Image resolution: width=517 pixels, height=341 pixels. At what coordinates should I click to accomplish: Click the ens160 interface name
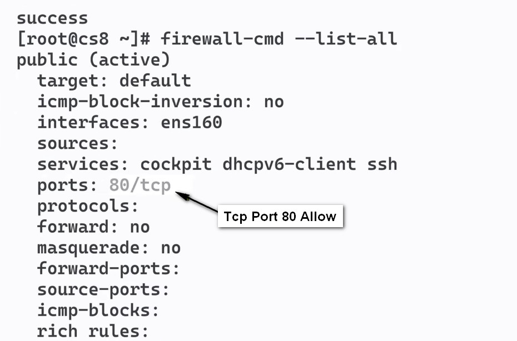(192, 123)
